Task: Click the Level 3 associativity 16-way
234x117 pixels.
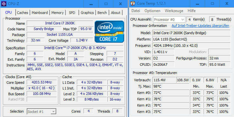Action: [115, 99]
